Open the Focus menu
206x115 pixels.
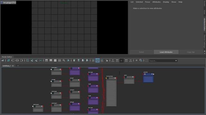tap(147, 2)
